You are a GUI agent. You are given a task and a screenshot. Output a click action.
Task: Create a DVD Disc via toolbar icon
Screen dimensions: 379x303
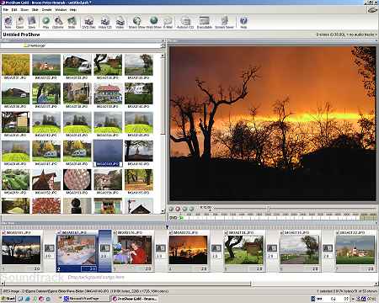tap(89, 22)
